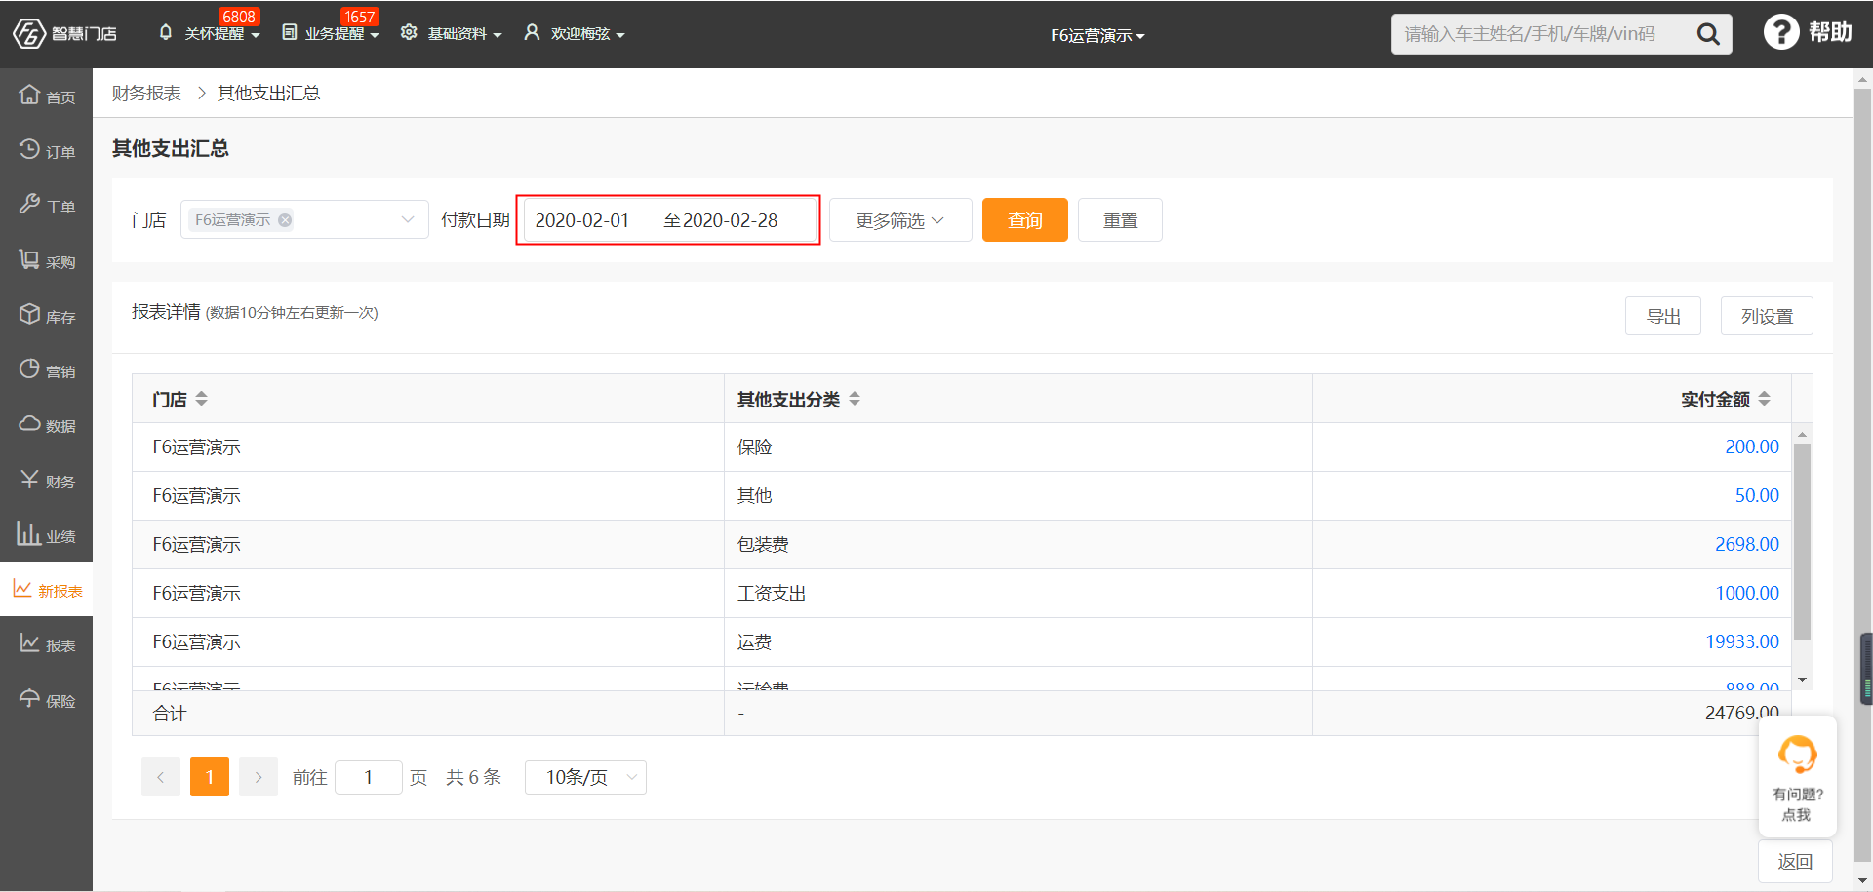This screenshot has height=892, width=1873.
Task: Open the 保险 insurance sidebar item
Action: (x=46, y=700)
